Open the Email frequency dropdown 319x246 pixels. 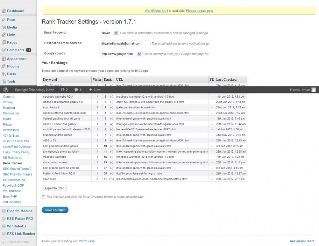tap(109, 33)
